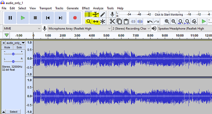Fit project to width zoom icon
The image size is (212, 114).
click(x=187, y=21)
